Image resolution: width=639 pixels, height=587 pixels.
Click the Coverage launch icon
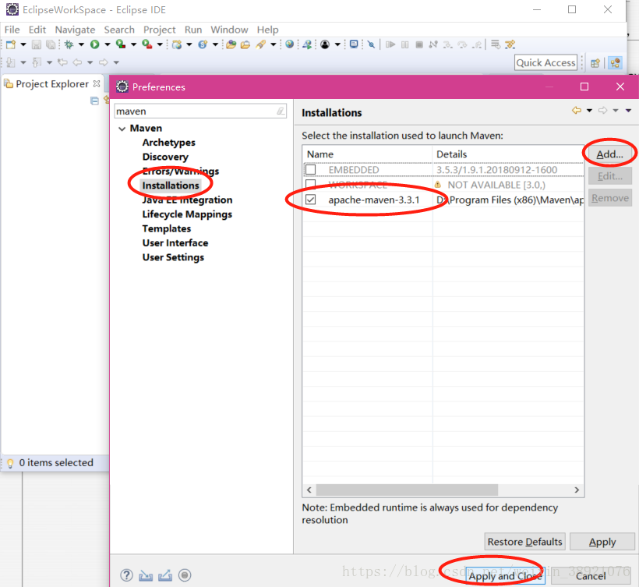point(121,44)
